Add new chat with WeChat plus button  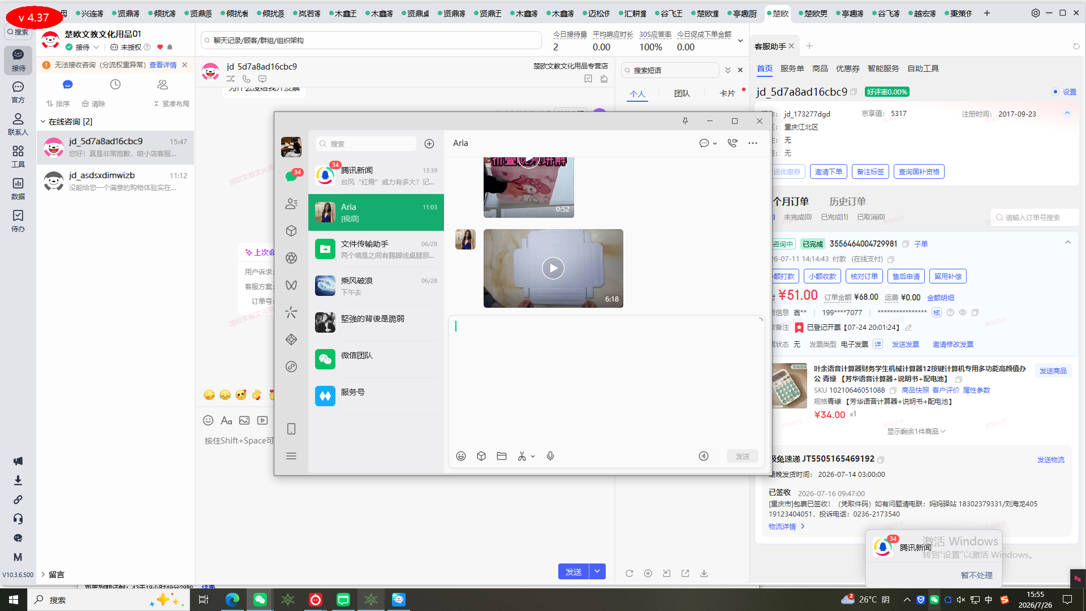(429, 144)
